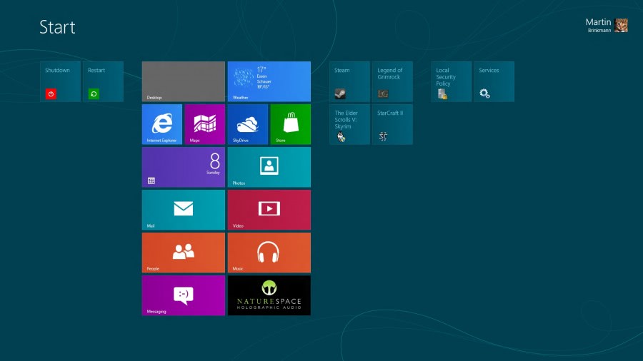The height and width of the screenshot is (361, 643).
Task: Launch the Steam tile
Action: pyautogui.click(x=350, y=81)
